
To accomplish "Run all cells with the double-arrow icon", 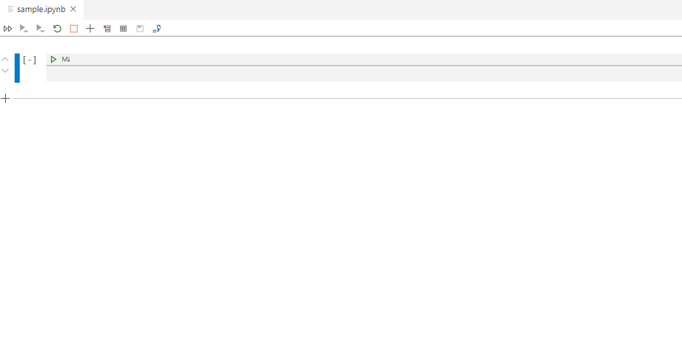I will pos(8,29).
